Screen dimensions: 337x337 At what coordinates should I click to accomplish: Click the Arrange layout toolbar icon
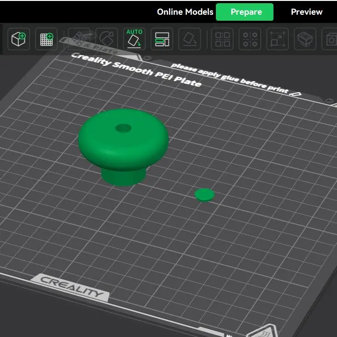click(x=162, y=39)
